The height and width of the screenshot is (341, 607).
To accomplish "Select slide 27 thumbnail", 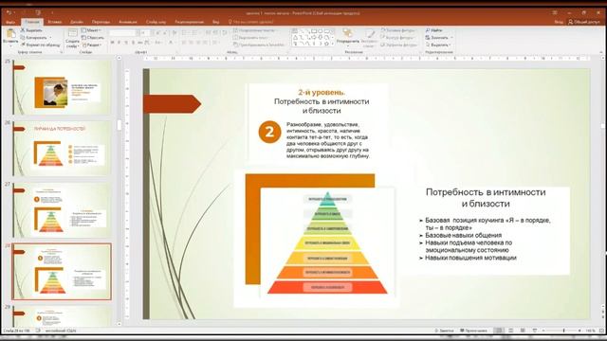I will pyautogui.click(x=62, y=210).
